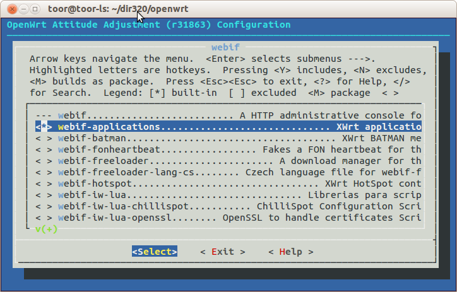This screenshot has height=292, width=457.
Task: Click 'Fakes a FON heartbeat' description
Action: coord(322,149)
